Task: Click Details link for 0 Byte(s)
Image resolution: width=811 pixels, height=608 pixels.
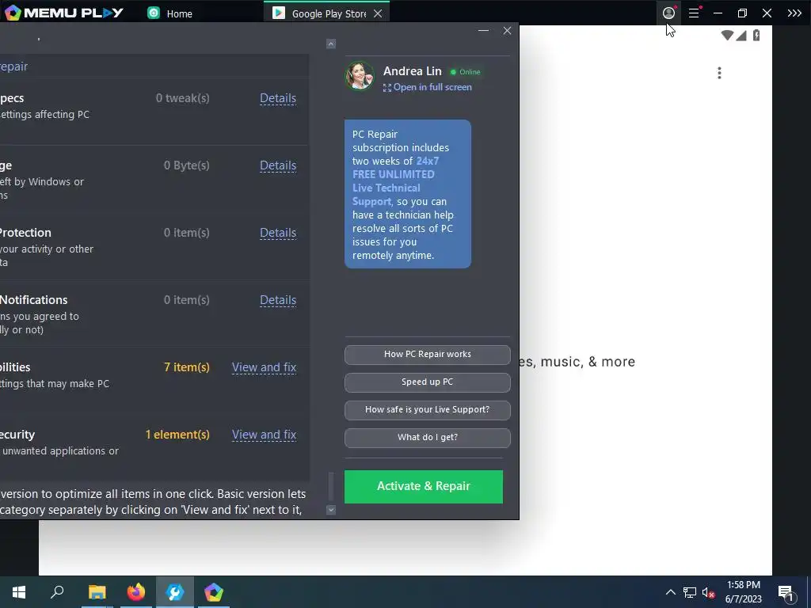Action: (x=278, y=165)
